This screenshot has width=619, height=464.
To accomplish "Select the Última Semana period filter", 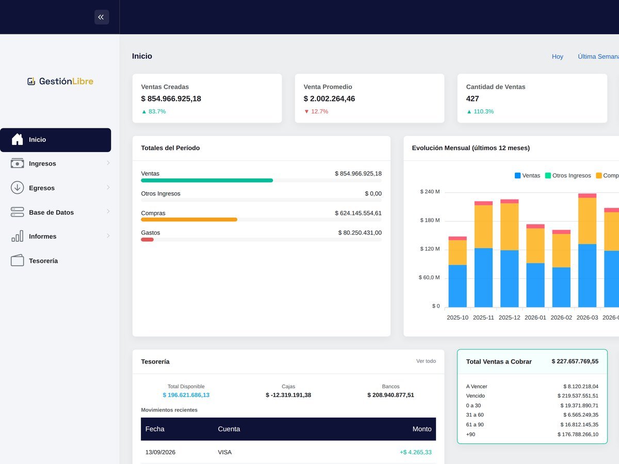I will tap(598, 57).
